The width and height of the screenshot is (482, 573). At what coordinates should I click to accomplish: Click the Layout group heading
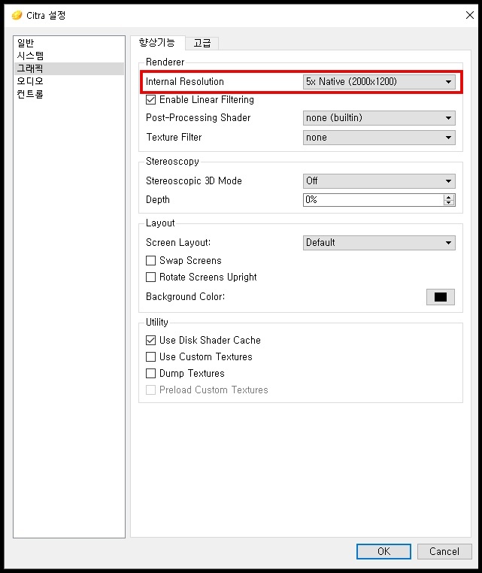[160, 223]
